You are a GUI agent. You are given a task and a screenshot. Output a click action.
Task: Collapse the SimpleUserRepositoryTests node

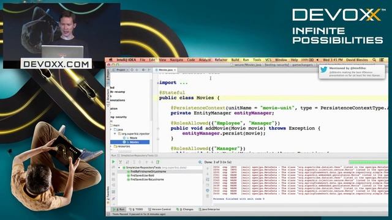tap(119, 167)
